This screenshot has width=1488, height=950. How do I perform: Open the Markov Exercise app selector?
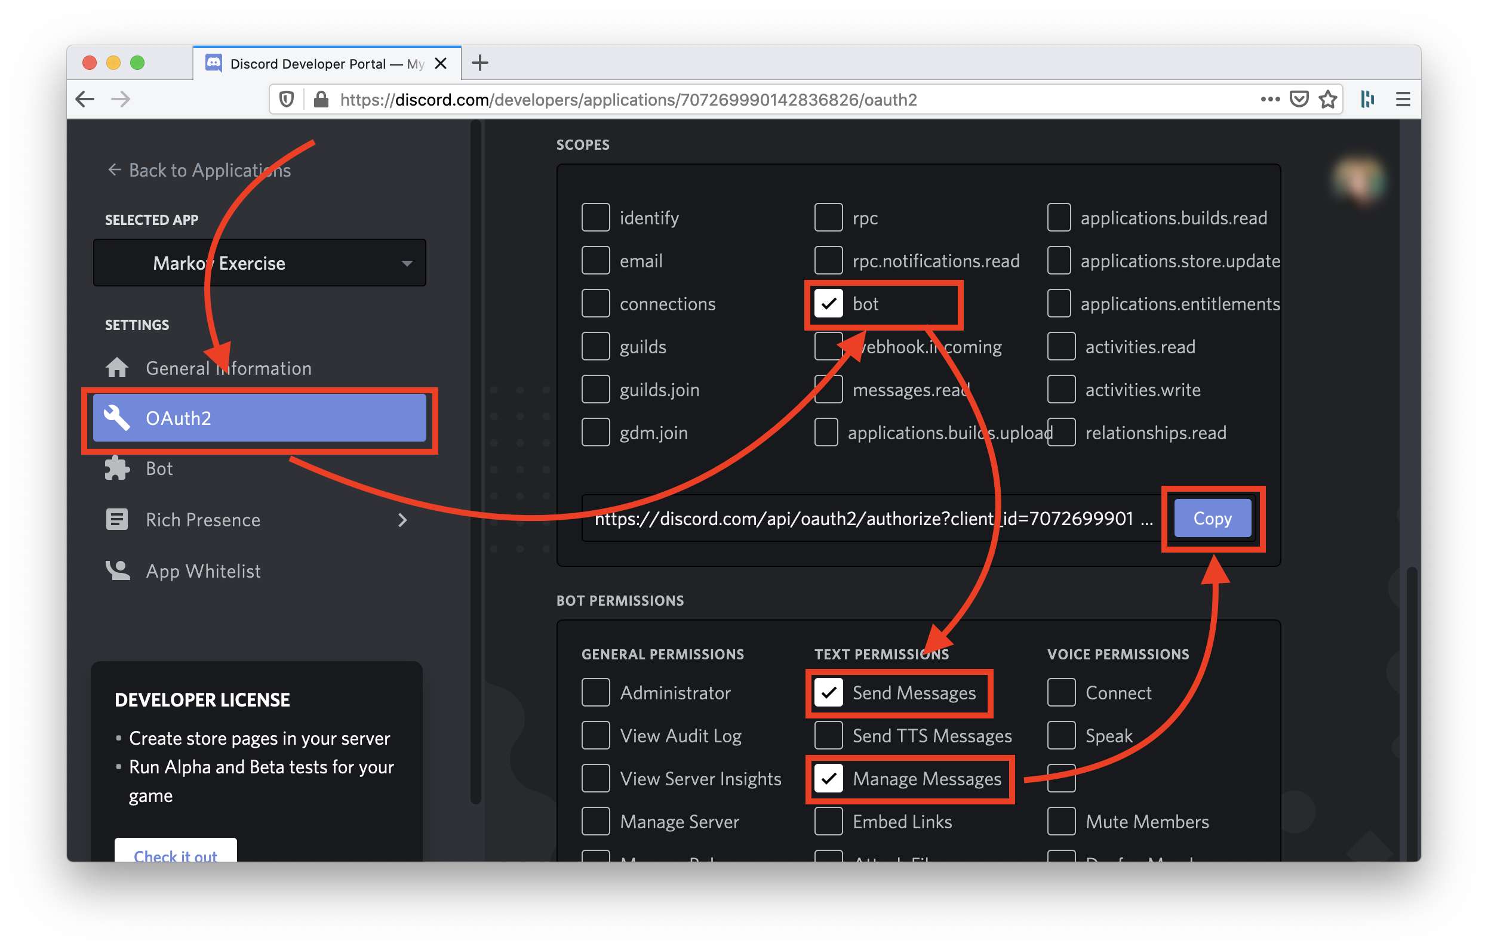(260, 263)
